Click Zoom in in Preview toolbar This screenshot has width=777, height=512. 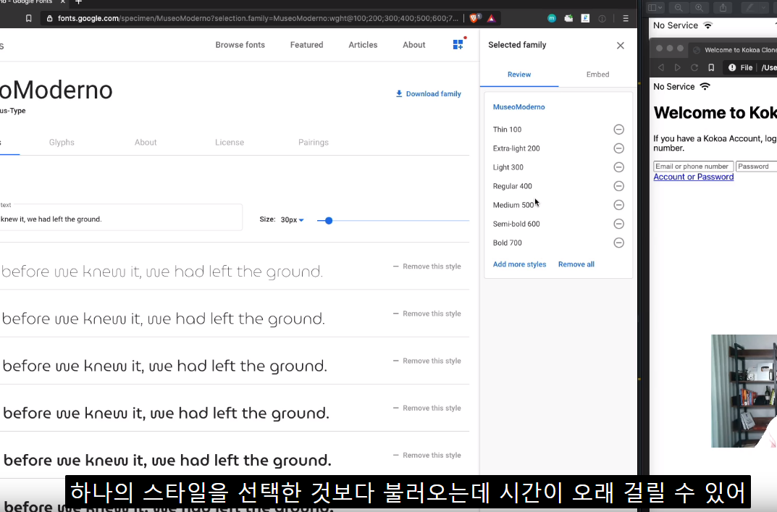pos(700,7)
